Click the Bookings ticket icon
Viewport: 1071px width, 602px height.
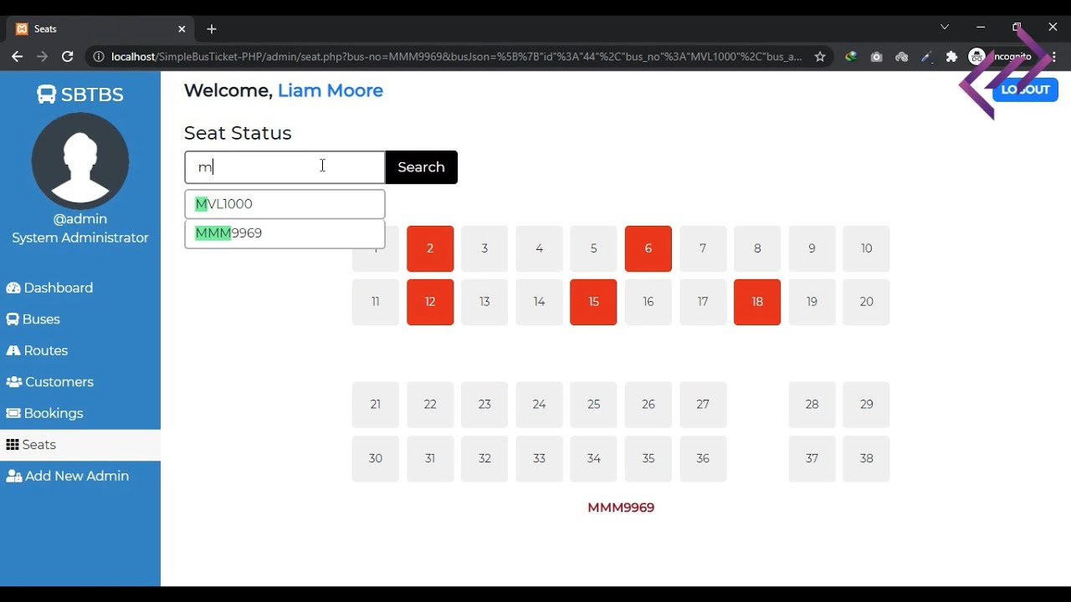(13, 413)
